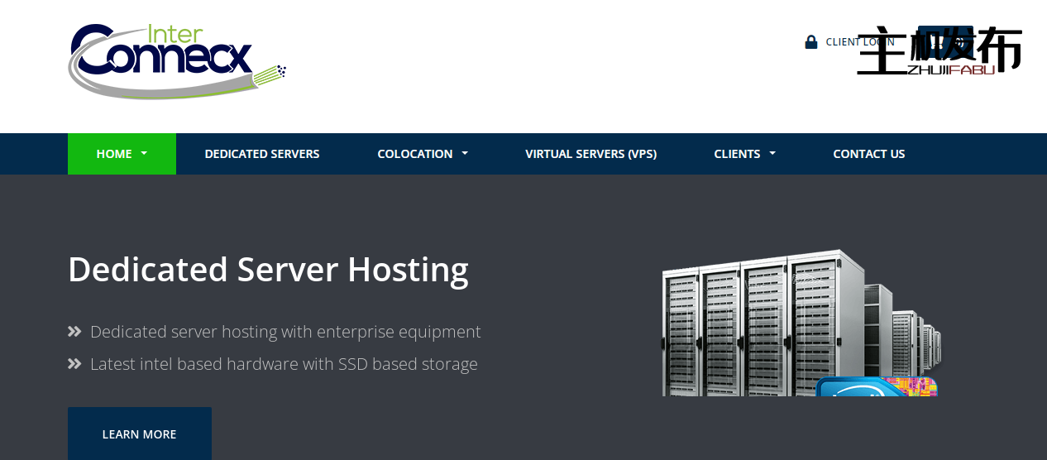Click the Intel badge on server image
Image resolution: width=1047 pixels, height=460 pixels.
875,387
